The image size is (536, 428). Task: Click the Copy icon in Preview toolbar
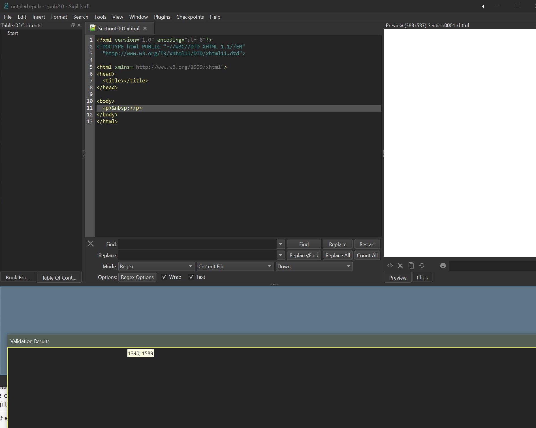pos(411,265)
